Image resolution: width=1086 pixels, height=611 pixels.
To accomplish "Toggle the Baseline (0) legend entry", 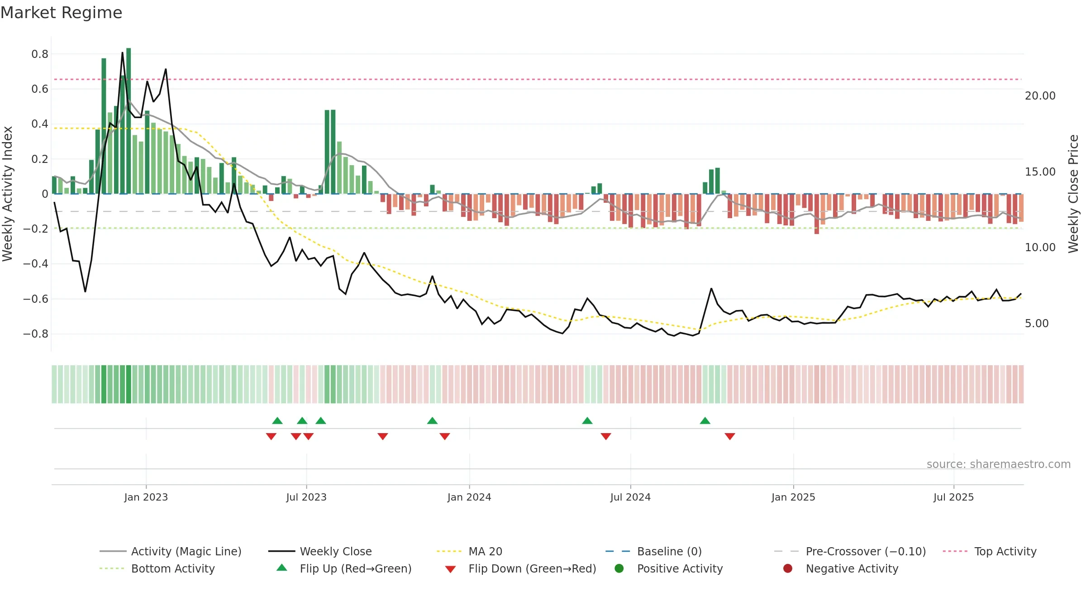I will [653, 551].
